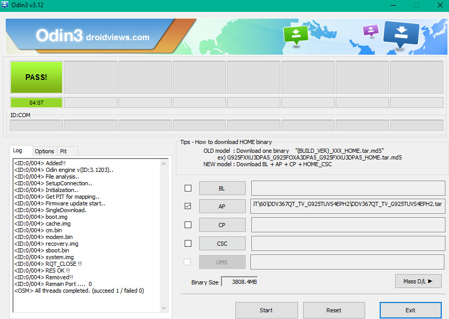Click the Binary Size value 3808.4MB
Image resolution: width=449 pixels, height=319 pixels.
[x=239, y=282]
